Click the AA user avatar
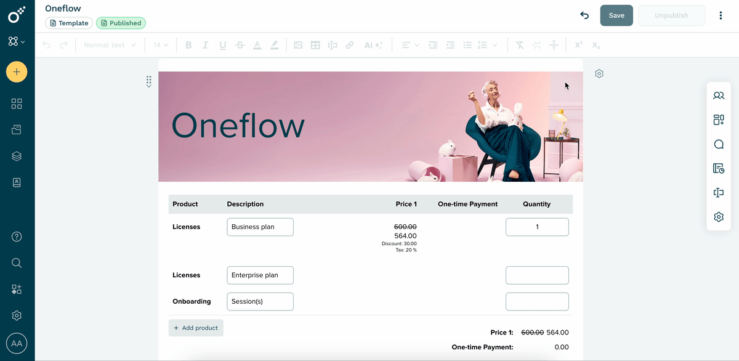The height and width of the screenshot is (361, 739). [x=17, y=344]
